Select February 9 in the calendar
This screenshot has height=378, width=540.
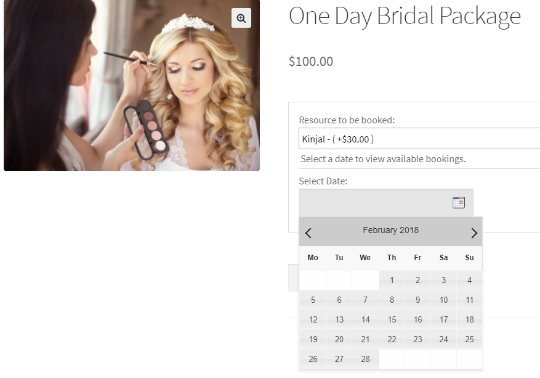417,300
